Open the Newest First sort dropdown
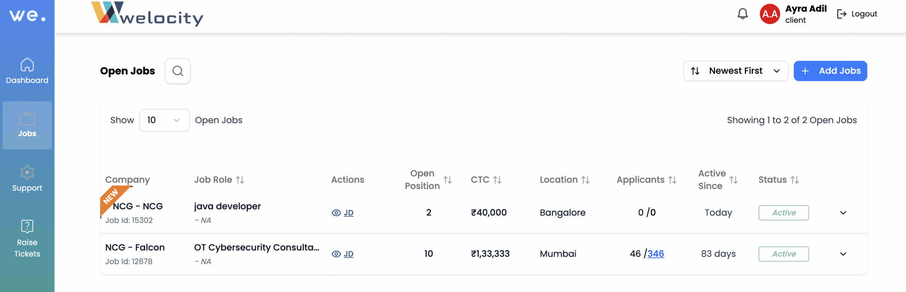906x292 pixels. tap(735, 71)
